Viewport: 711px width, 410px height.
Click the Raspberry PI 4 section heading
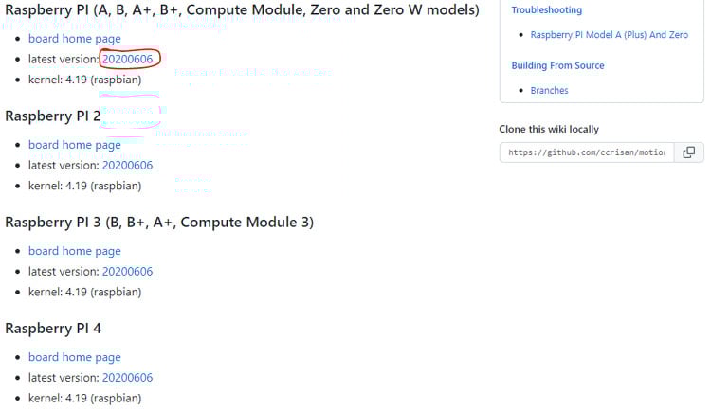tap(53, 328)
